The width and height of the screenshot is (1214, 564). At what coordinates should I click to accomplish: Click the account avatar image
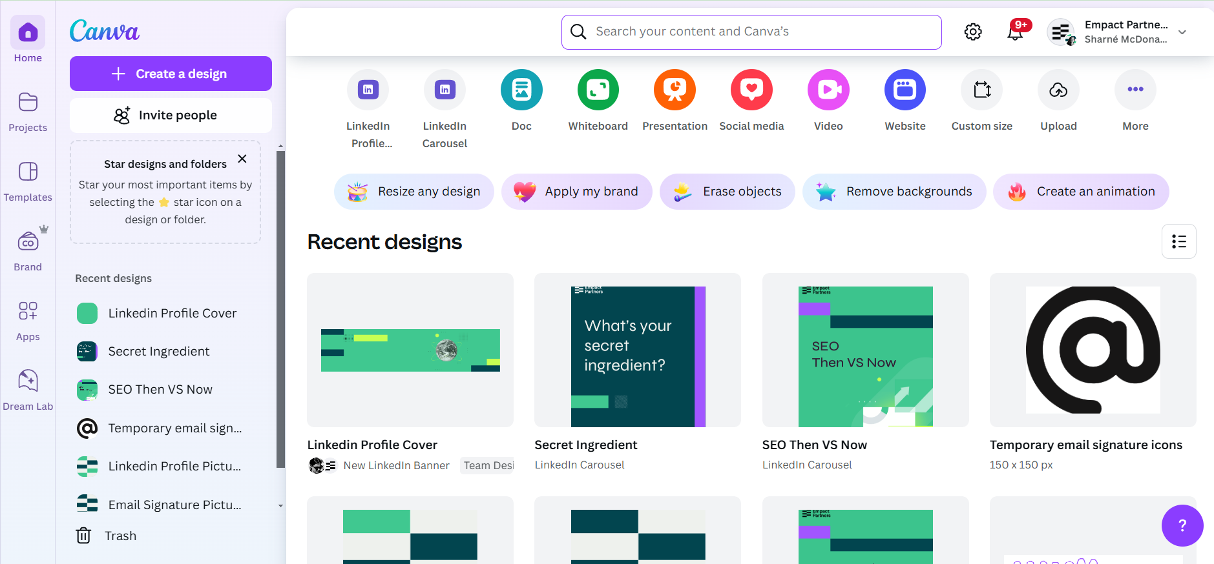click(x=1061, y=32)
